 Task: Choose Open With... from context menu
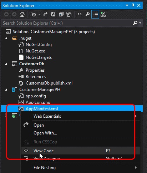(x=80, y=133)
